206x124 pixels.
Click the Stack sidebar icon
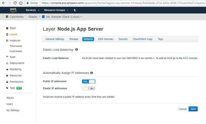[x=7, y=28]
